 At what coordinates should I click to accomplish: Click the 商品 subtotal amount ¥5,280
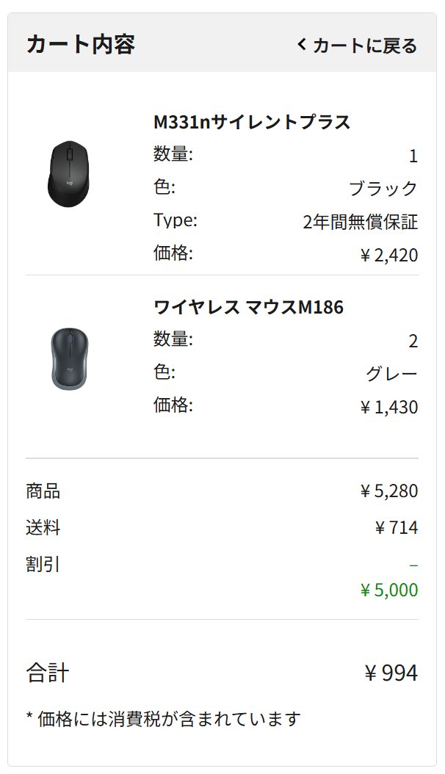tap(388, 491)
